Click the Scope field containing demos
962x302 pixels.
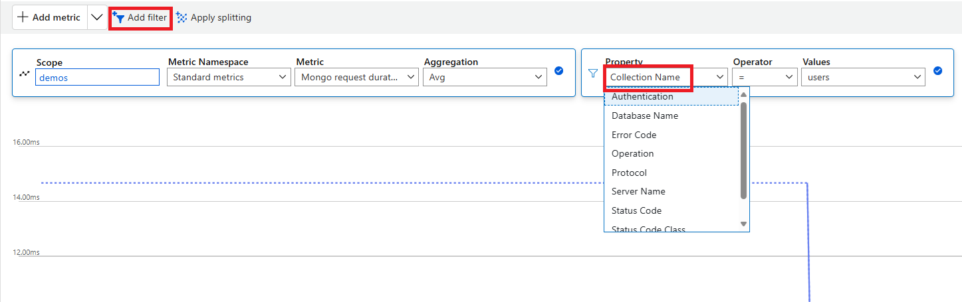(x=97, y=78)
